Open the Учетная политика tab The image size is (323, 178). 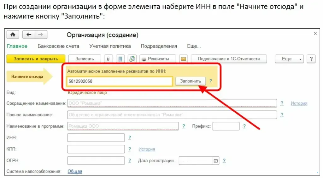point(110,46)
